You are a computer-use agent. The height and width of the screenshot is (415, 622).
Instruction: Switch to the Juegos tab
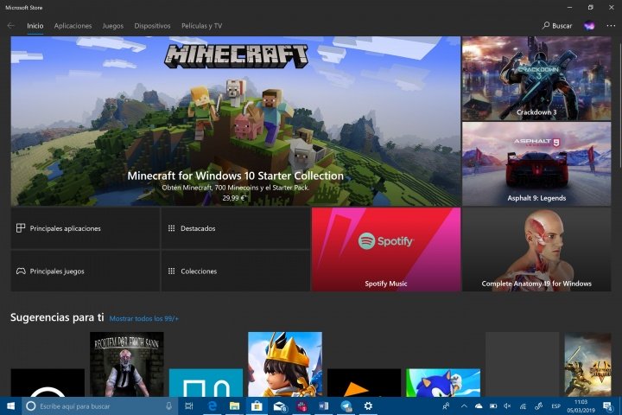112,26
